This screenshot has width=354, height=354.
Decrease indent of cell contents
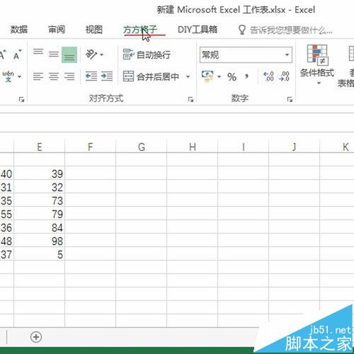91,76
